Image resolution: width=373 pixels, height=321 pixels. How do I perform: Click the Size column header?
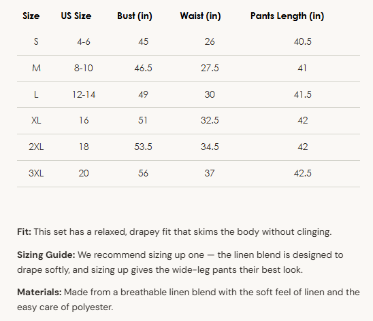tap(31, 16)
